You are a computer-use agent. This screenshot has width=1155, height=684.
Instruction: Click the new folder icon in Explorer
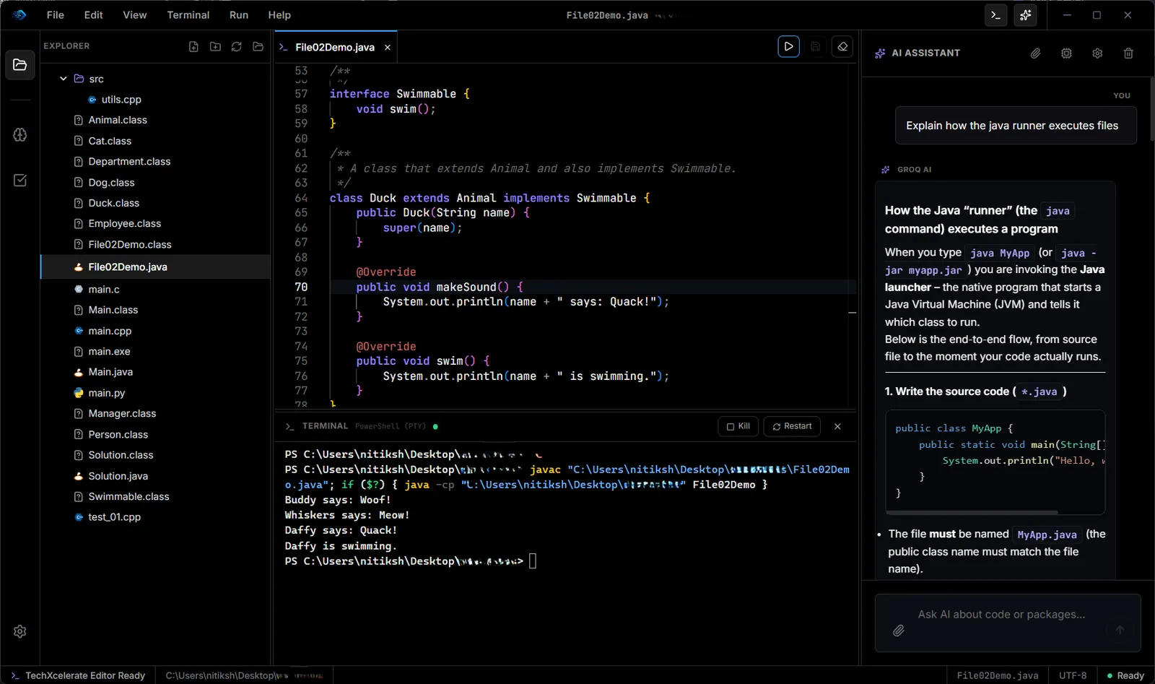pos(215,46)
